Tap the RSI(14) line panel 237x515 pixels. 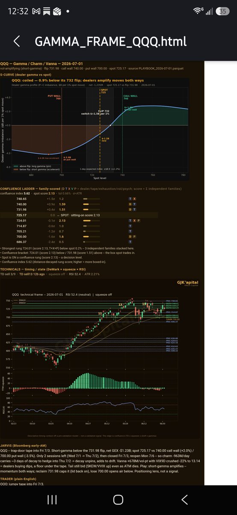coord(95,410)
